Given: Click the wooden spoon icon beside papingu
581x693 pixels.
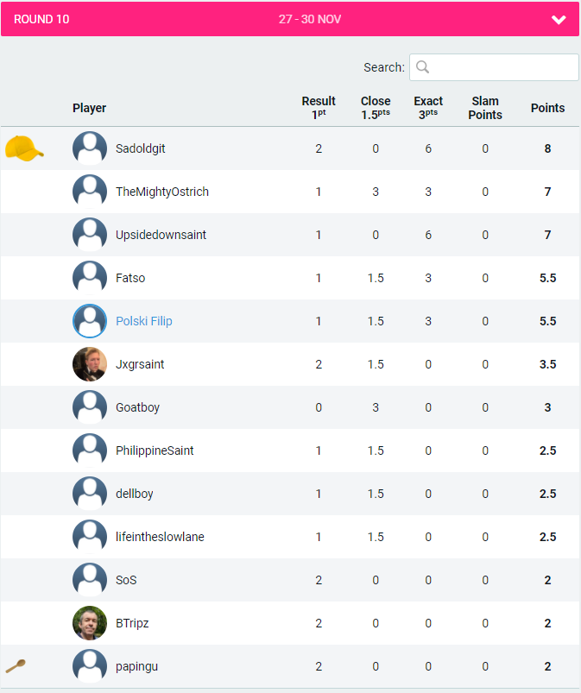Looking at the screenshot, I should tap(16, 665).
